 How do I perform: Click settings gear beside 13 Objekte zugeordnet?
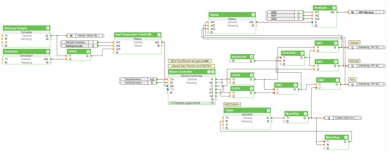[213, 103]
